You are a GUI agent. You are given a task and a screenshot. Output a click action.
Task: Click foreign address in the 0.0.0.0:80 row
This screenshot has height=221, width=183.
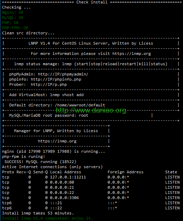118,182
